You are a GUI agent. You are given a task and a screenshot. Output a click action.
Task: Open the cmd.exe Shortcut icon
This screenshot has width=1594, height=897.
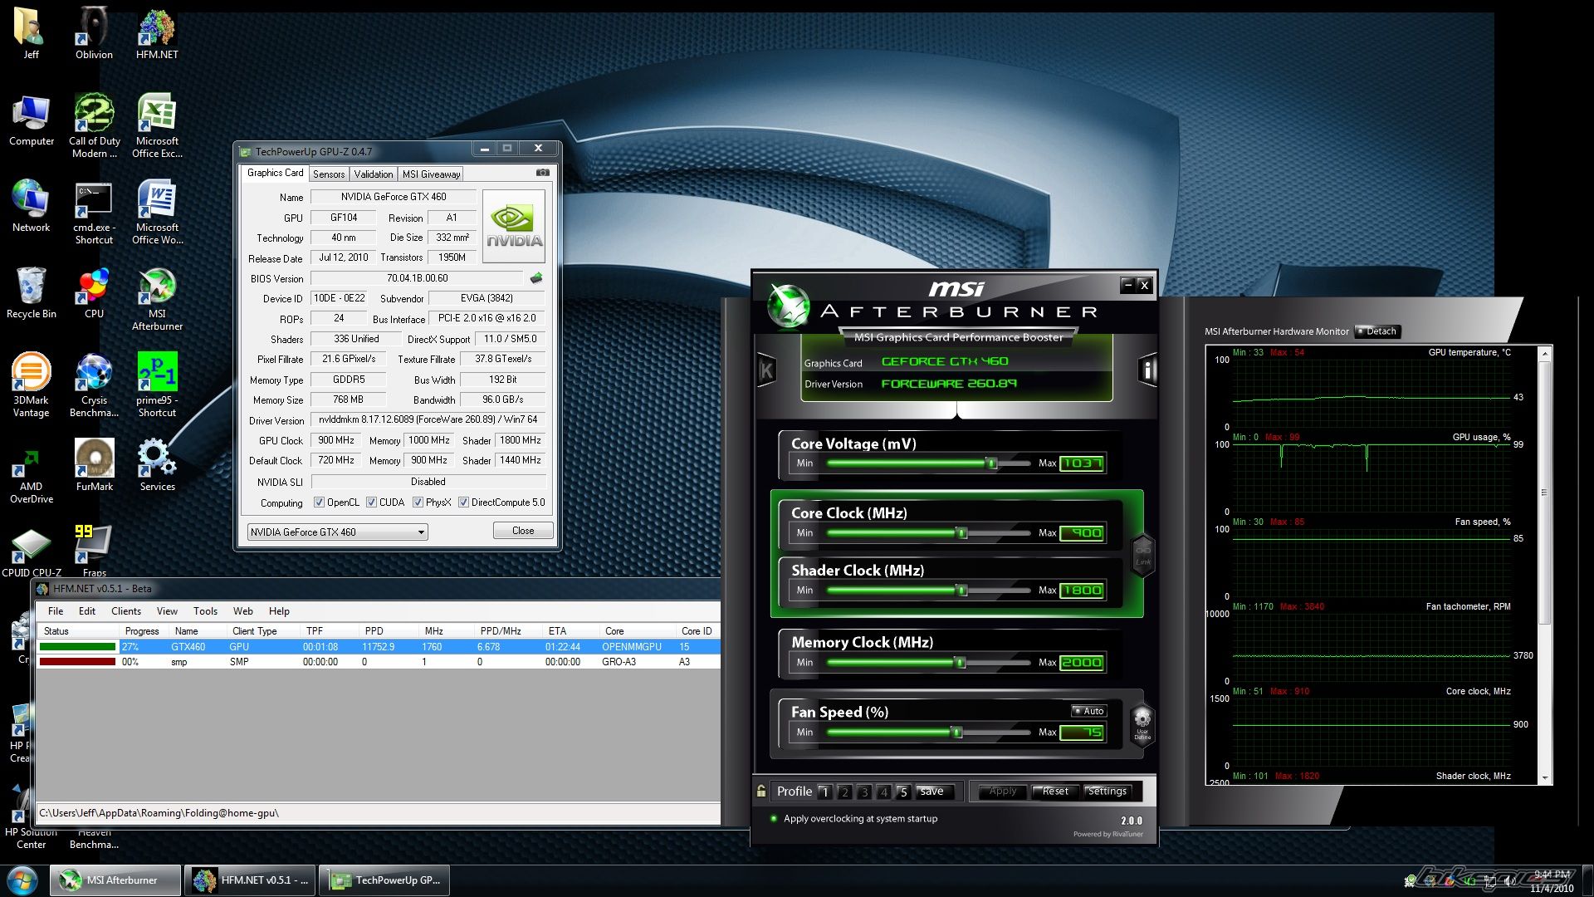tap(94, 213)
